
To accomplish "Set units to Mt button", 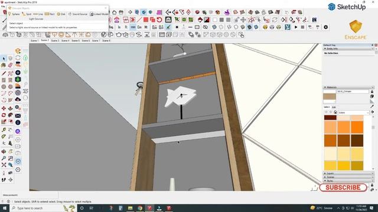I will click(x=146, y=28).
